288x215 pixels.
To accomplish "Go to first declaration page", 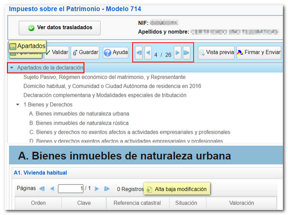I will (x=139, y=53).
